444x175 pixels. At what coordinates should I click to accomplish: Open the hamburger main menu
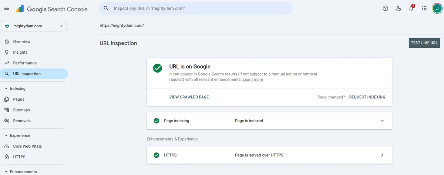(x=7, y=8)
